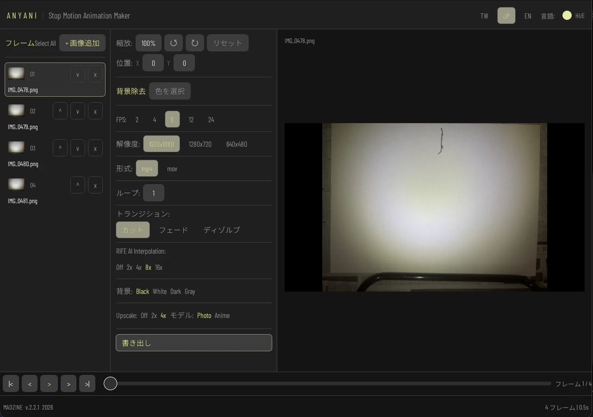593x417 pixels.
Task: Remove frame 03 IMG_0480.png
Action: click(95, 148)
